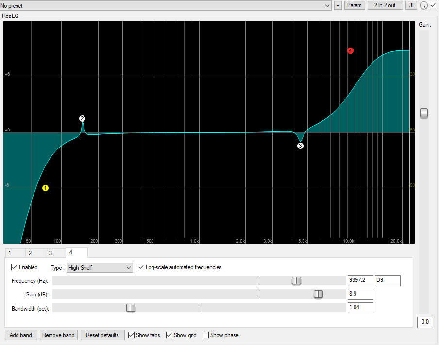Switch to band tab 3
The height and width of the screenshot is (345, 439).
56,253
